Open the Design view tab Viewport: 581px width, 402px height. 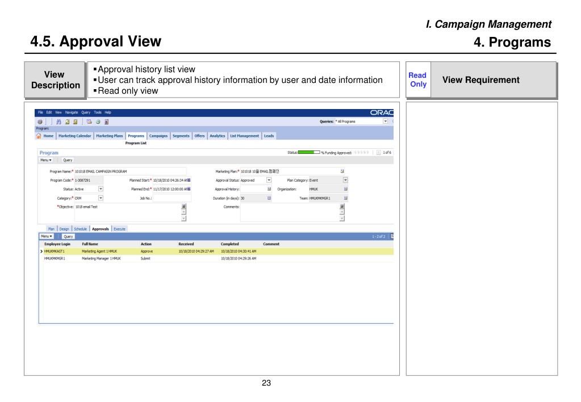[64, 229]
